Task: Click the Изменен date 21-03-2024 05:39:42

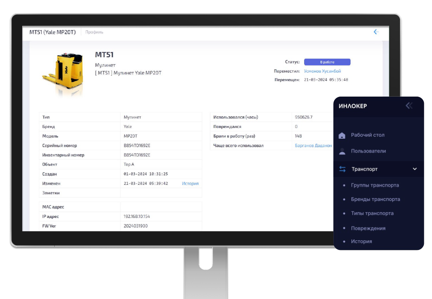Action: (x=146, y=184)
